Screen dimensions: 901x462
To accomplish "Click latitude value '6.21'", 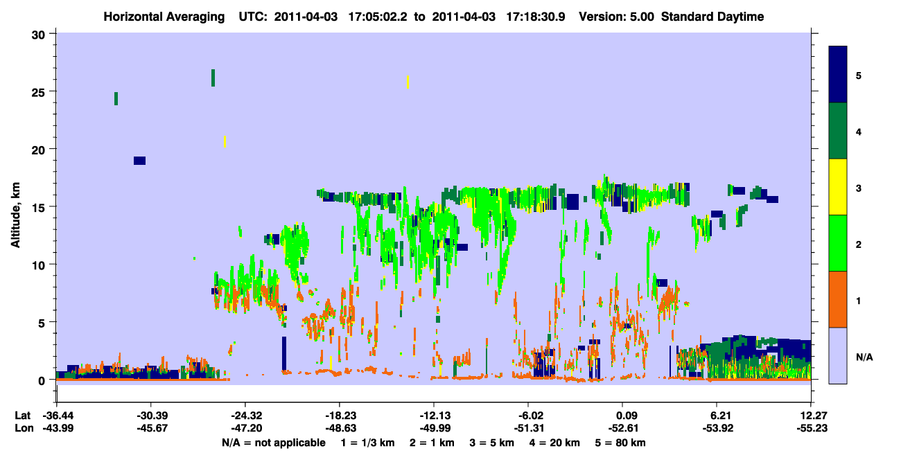I will pyautogui.click(x=717, y=416).
